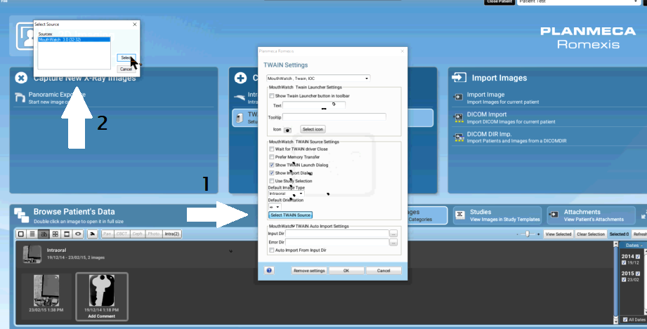
Task: Collapse the Dates panel header
Action: coord(632,246)
